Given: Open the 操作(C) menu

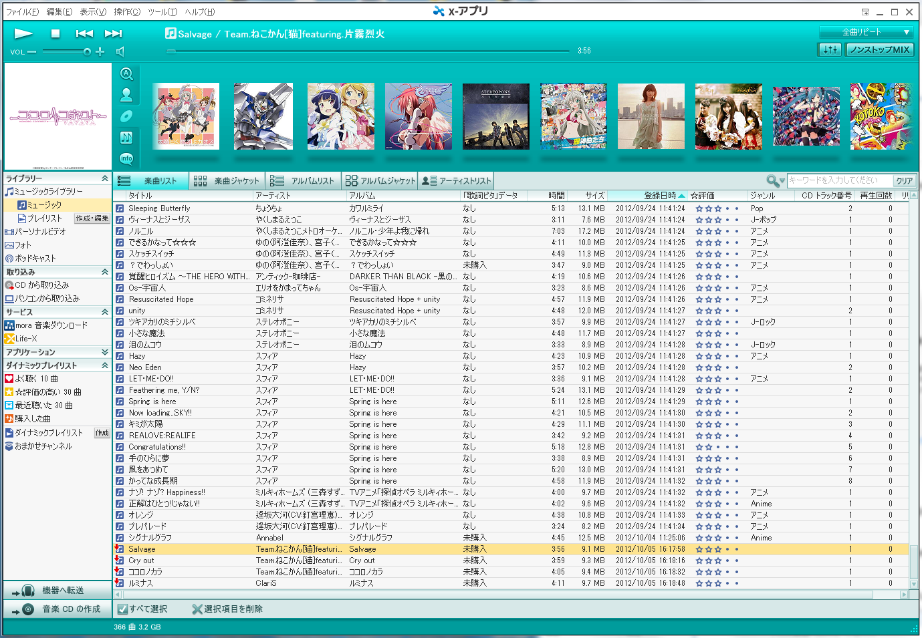Looking at the screenshot, I should click(127, 12).
